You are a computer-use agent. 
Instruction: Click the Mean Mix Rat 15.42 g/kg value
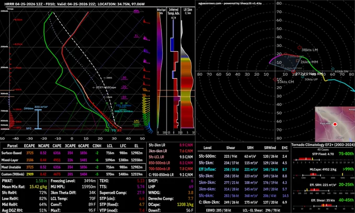[x=38, y=187]
